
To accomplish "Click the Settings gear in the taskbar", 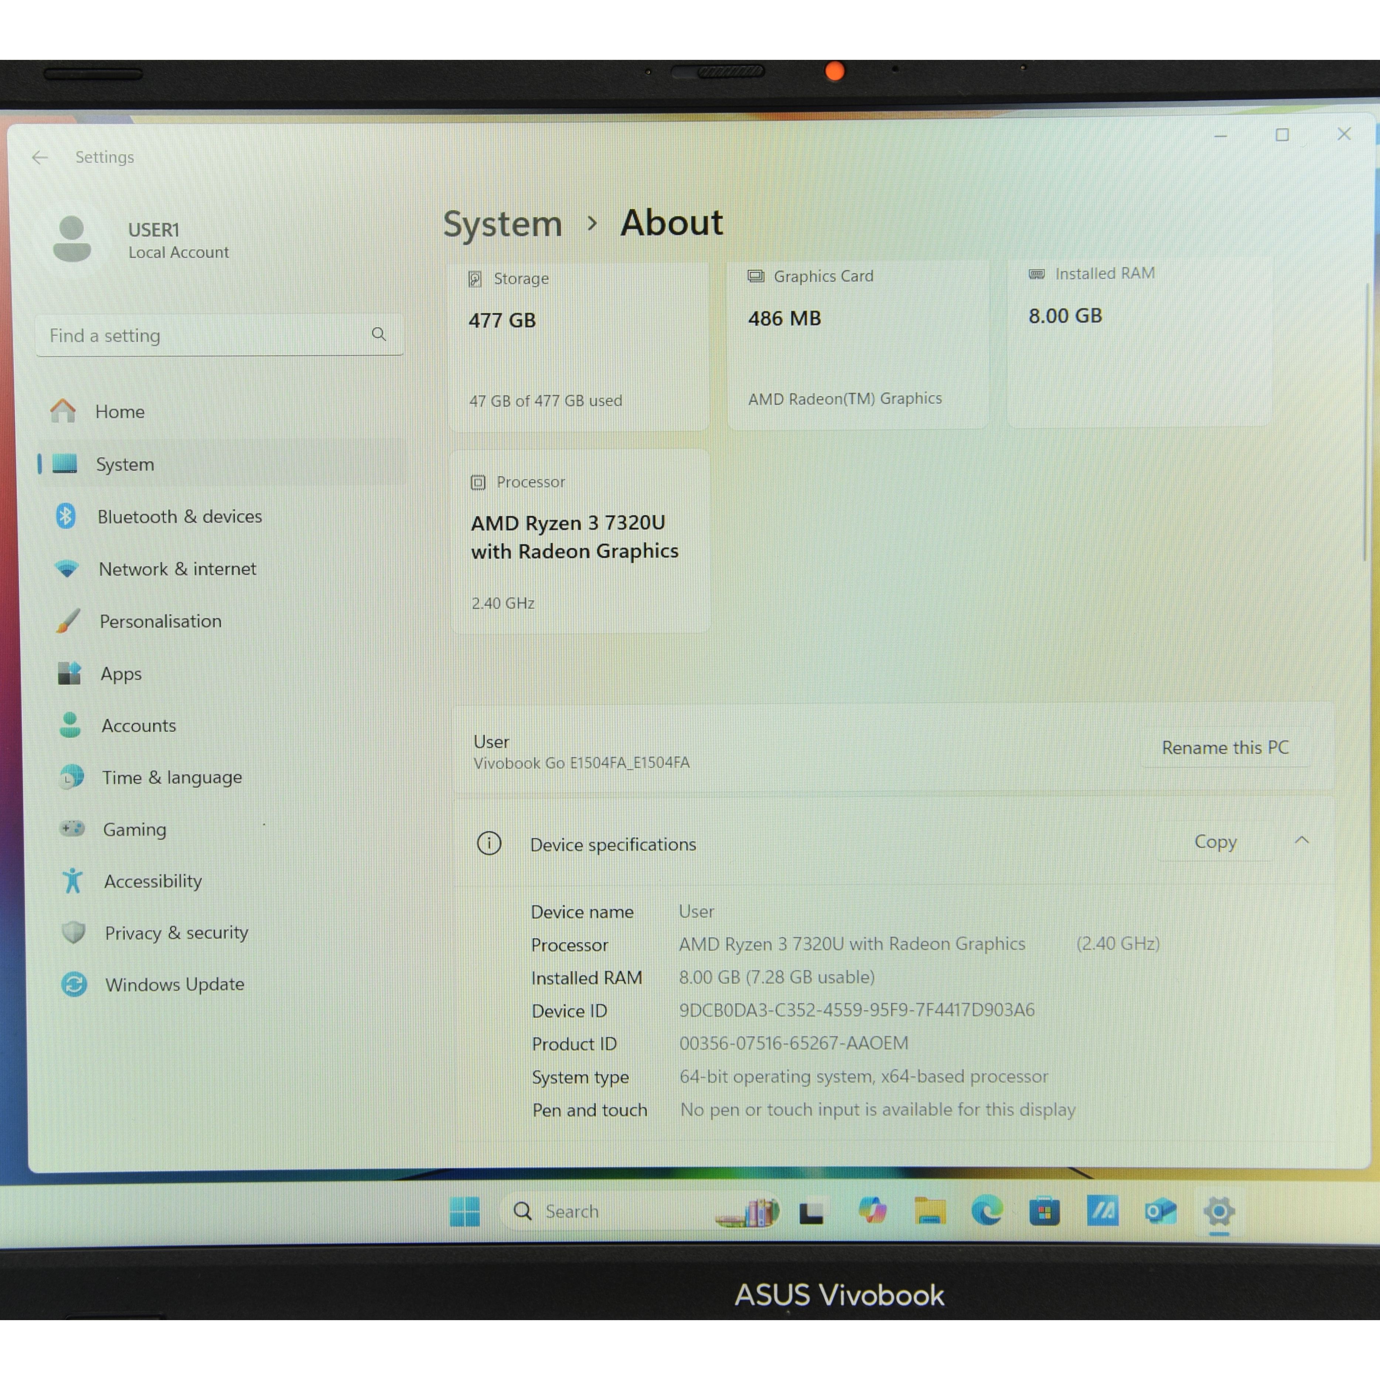I will pyautogui.click(x=1219, y=1212).
